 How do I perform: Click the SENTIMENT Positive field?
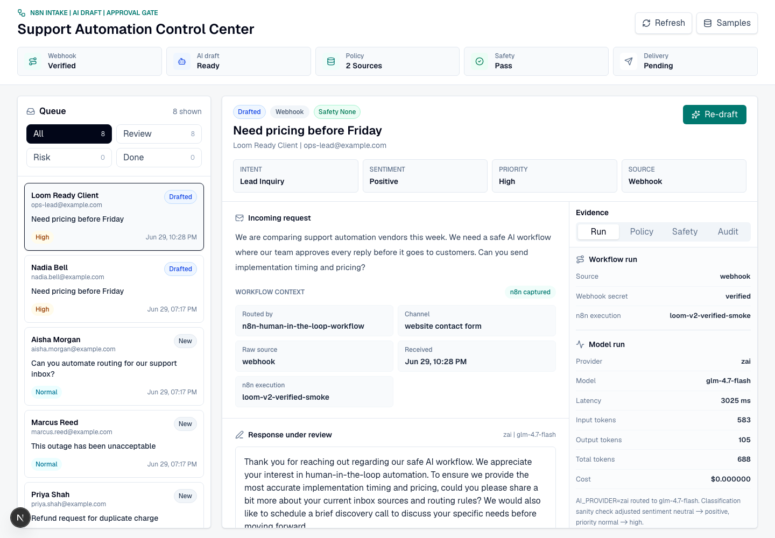tap(425, 176)
